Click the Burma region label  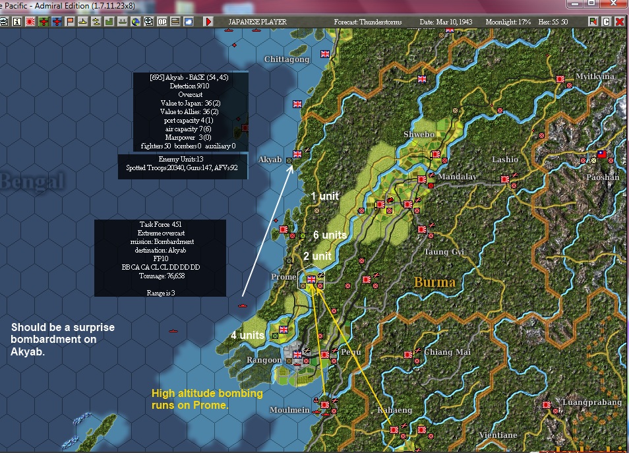[434, 282]
